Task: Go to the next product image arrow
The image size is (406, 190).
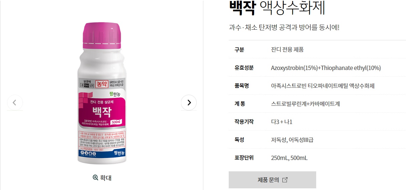Action: (189, 102)
